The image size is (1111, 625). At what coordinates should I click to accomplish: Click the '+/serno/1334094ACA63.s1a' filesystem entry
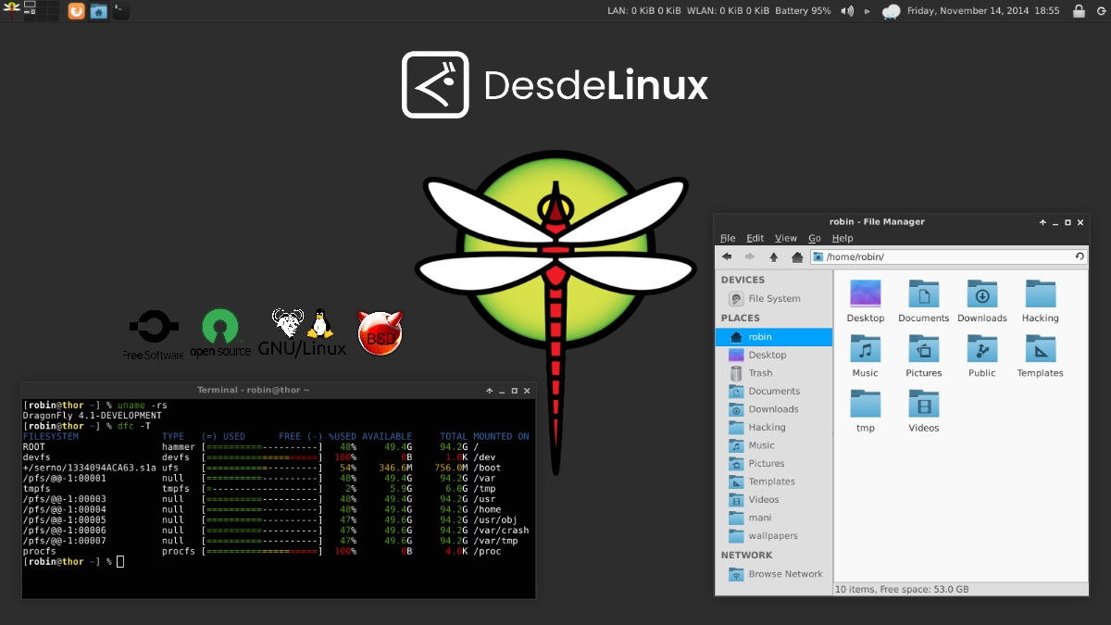(x=90, y=468)
